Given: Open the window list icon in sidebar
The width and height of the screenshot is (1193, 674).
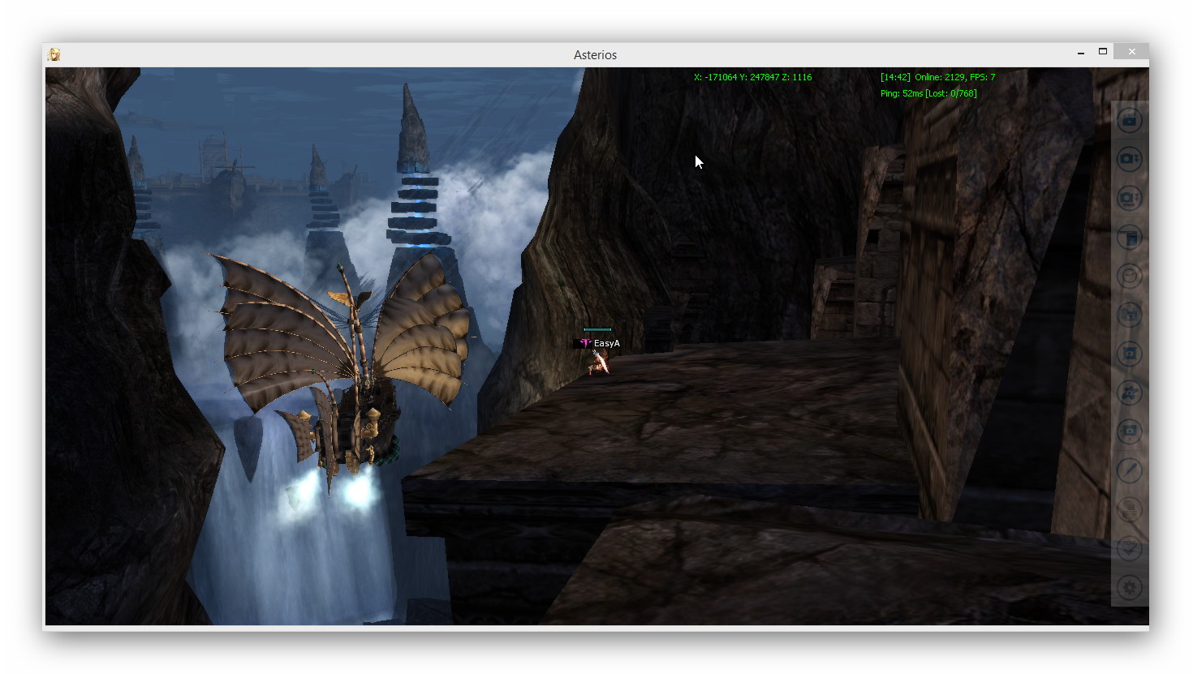Looking at the screenshot, I should 1130,238.
